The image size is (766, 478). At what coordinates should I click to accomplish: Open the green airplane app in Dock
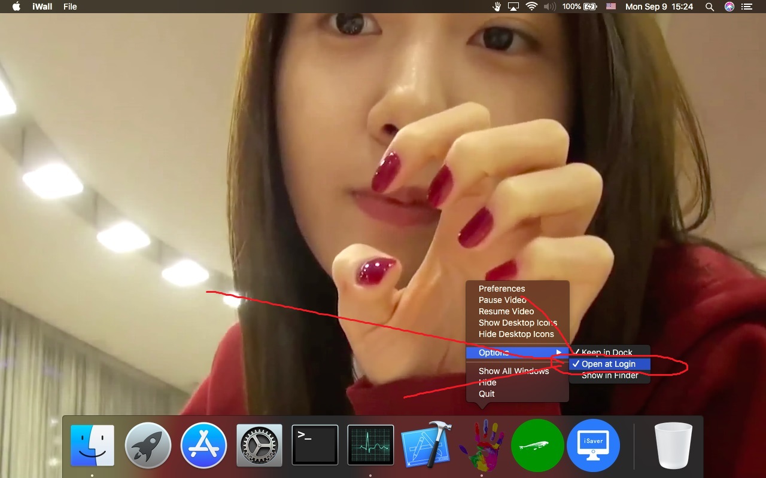click(x=537, y=445)
